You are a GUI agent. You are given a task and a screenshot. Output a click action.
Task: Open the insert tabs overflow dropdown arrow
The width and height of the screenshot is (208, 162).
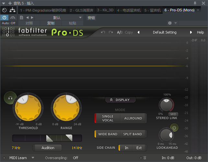pos(198,10)
